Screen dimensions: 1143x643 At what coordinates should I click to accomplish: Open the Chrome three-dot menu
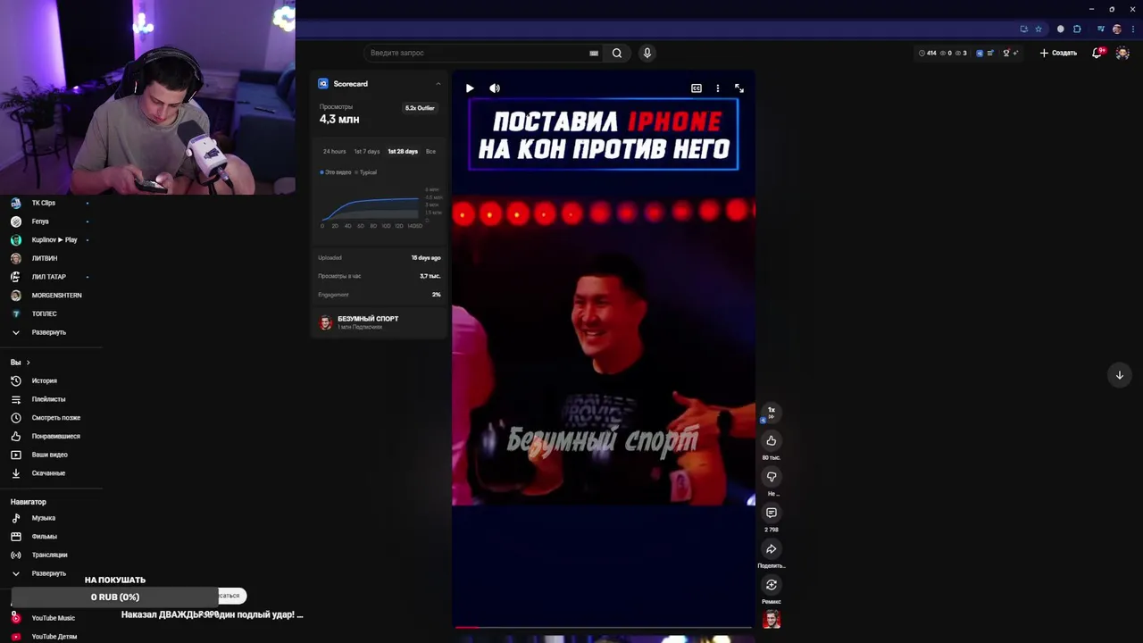1132,29
